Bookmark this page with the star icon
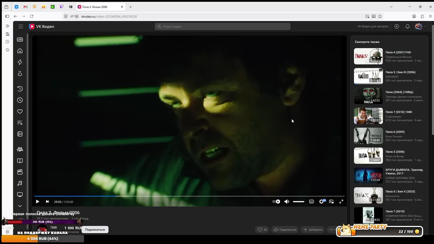Viewport: 434px width, 244px height. [x=380, y=16]
